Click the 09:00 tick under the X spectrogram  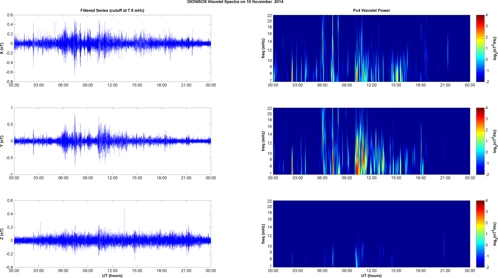(x=347, y=85)
